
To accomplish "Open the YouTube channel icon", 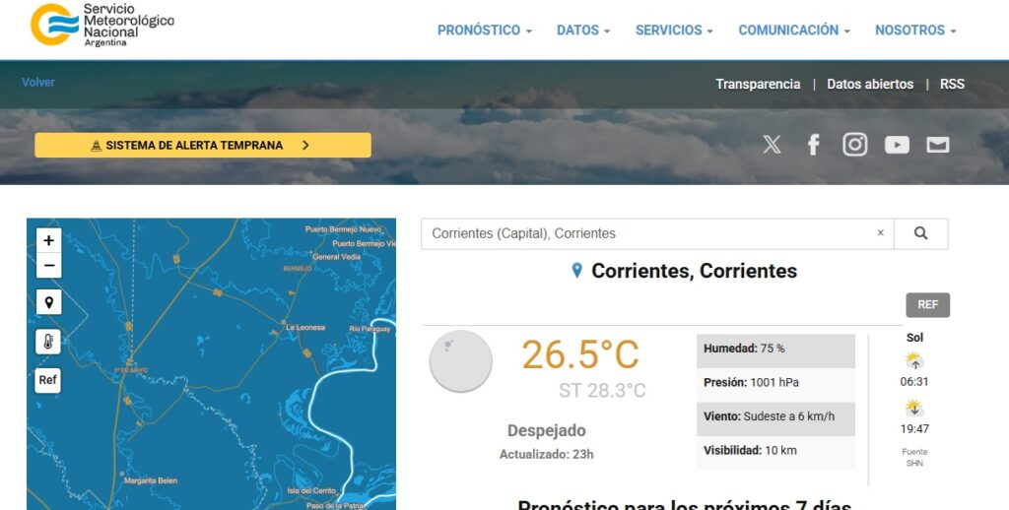I will 897,145.
